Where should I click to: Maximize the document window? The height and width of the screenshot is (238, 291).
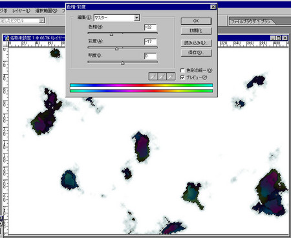279,38
